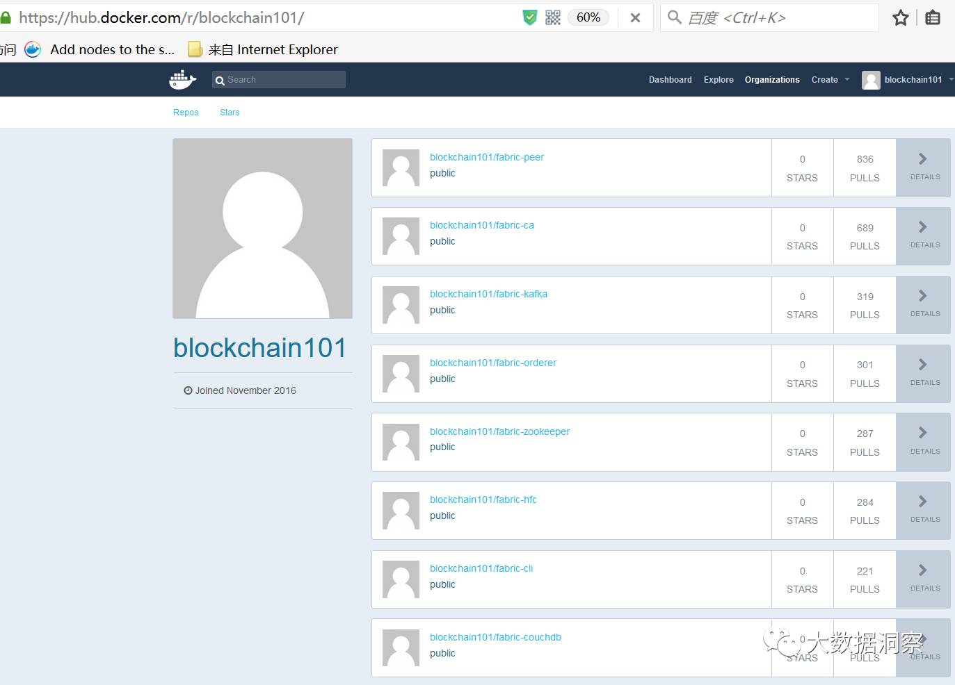Viewport: 955px width, 685px height.
Task: Click the 301 PULLS count for fabric-orderer
Action: (865, 374)
